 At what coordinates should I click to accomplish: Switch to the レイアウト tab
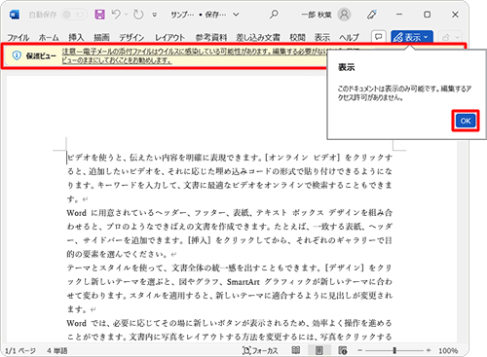coord(169,38)
